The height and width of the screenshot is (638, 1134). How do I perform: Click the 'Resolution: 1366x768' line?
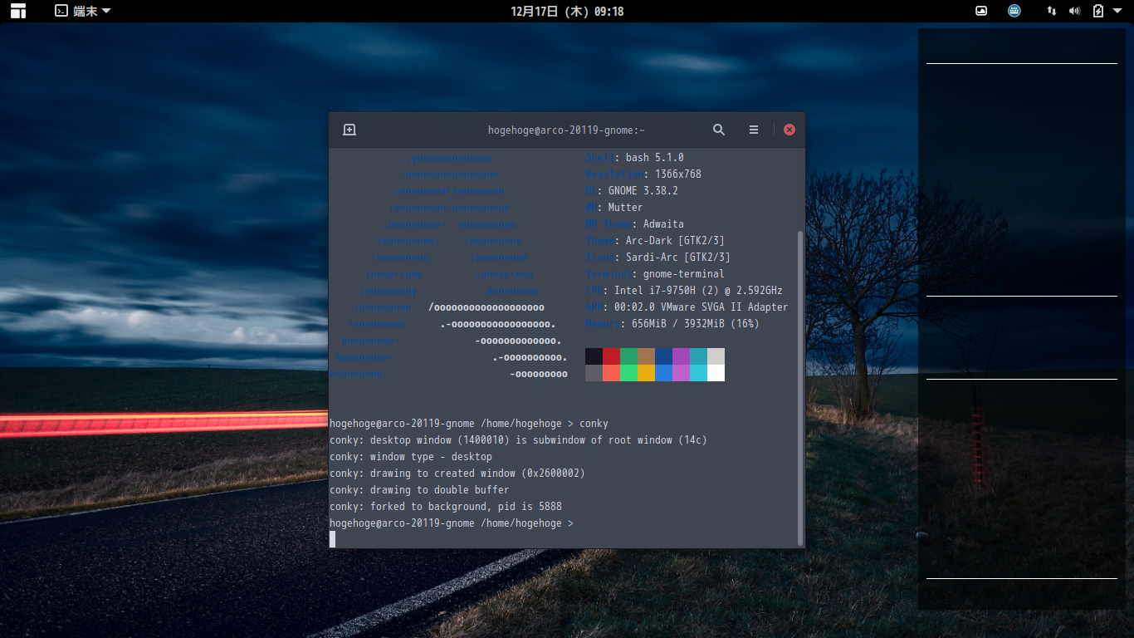tap(643, 174)
